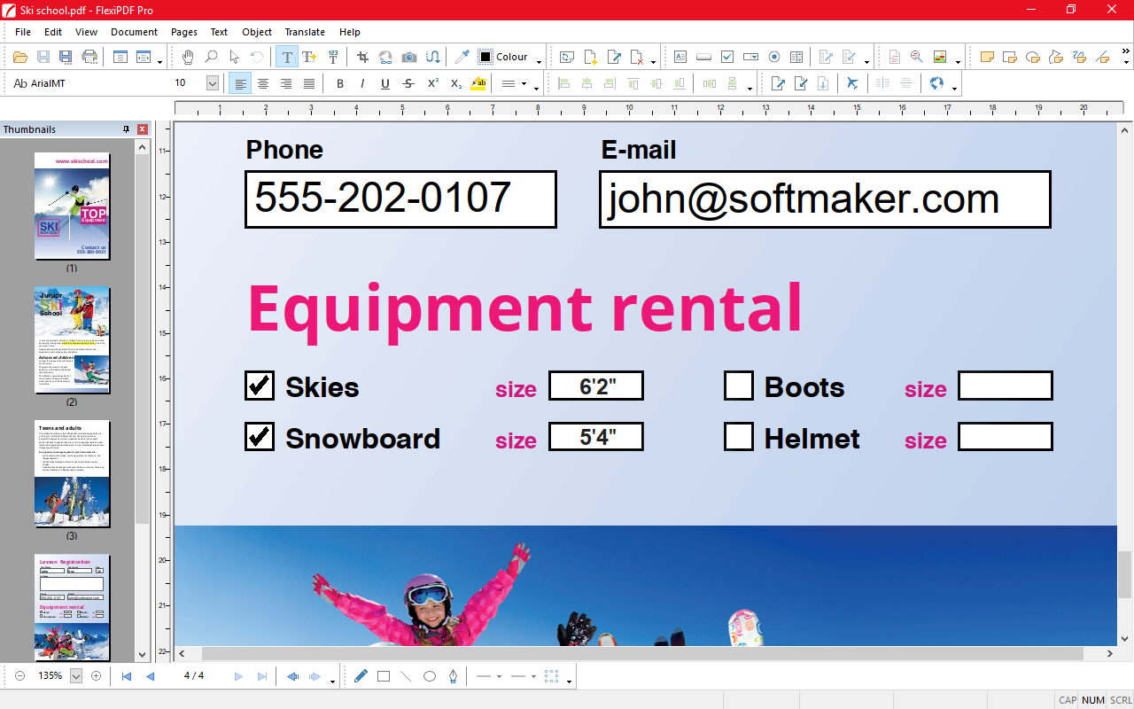Select the Highlight text icon
This screenshot has width=1134, height=709.
pos(478,83)
